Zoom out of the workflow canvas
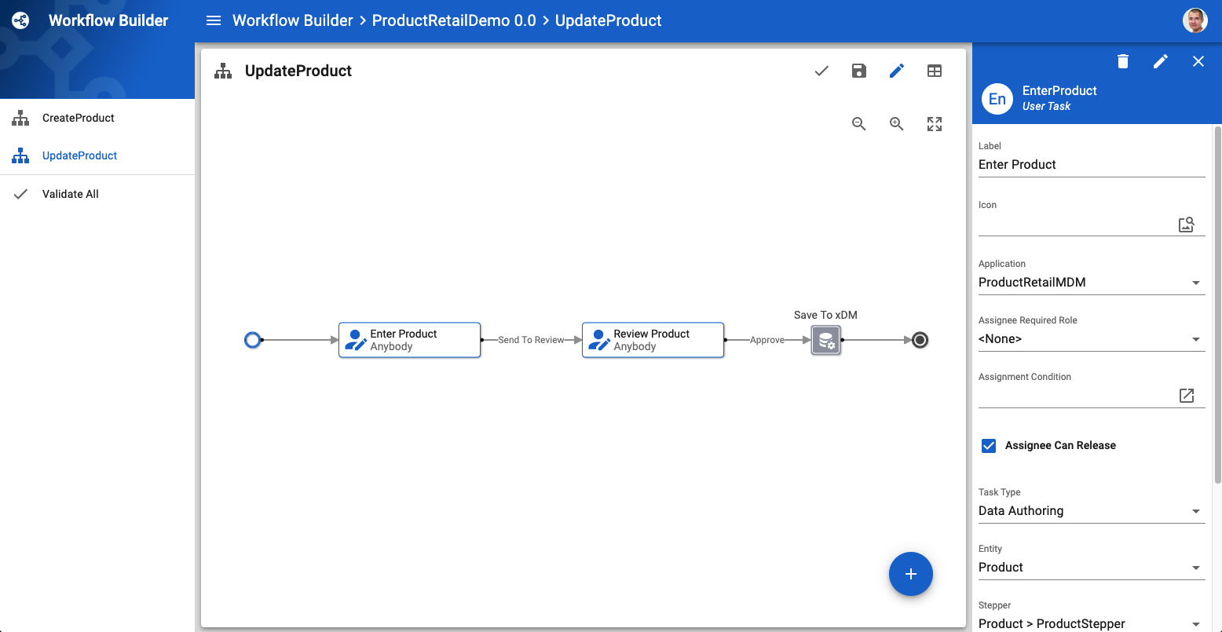Screen dimensions: 1222x632 pyautogui.click(x=858, y=123)
